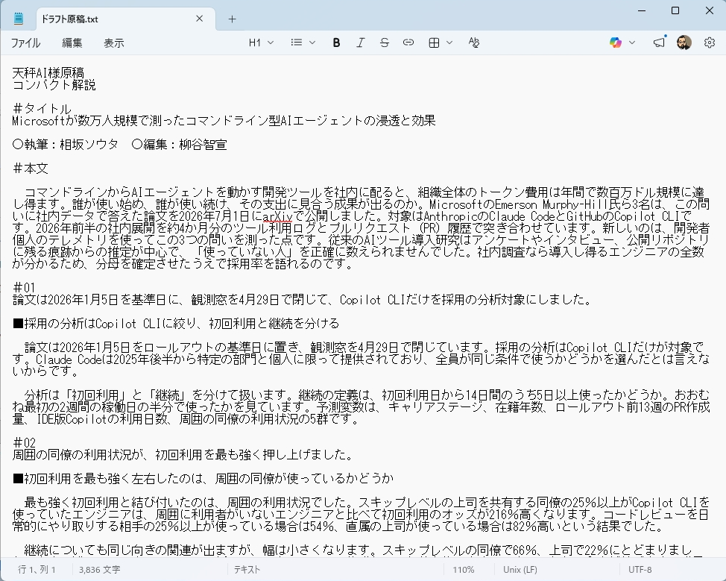The image size is (726, 581).
Task: Click the heading line #タイトル
Action: pyautogui.click(x=42, y=109)
